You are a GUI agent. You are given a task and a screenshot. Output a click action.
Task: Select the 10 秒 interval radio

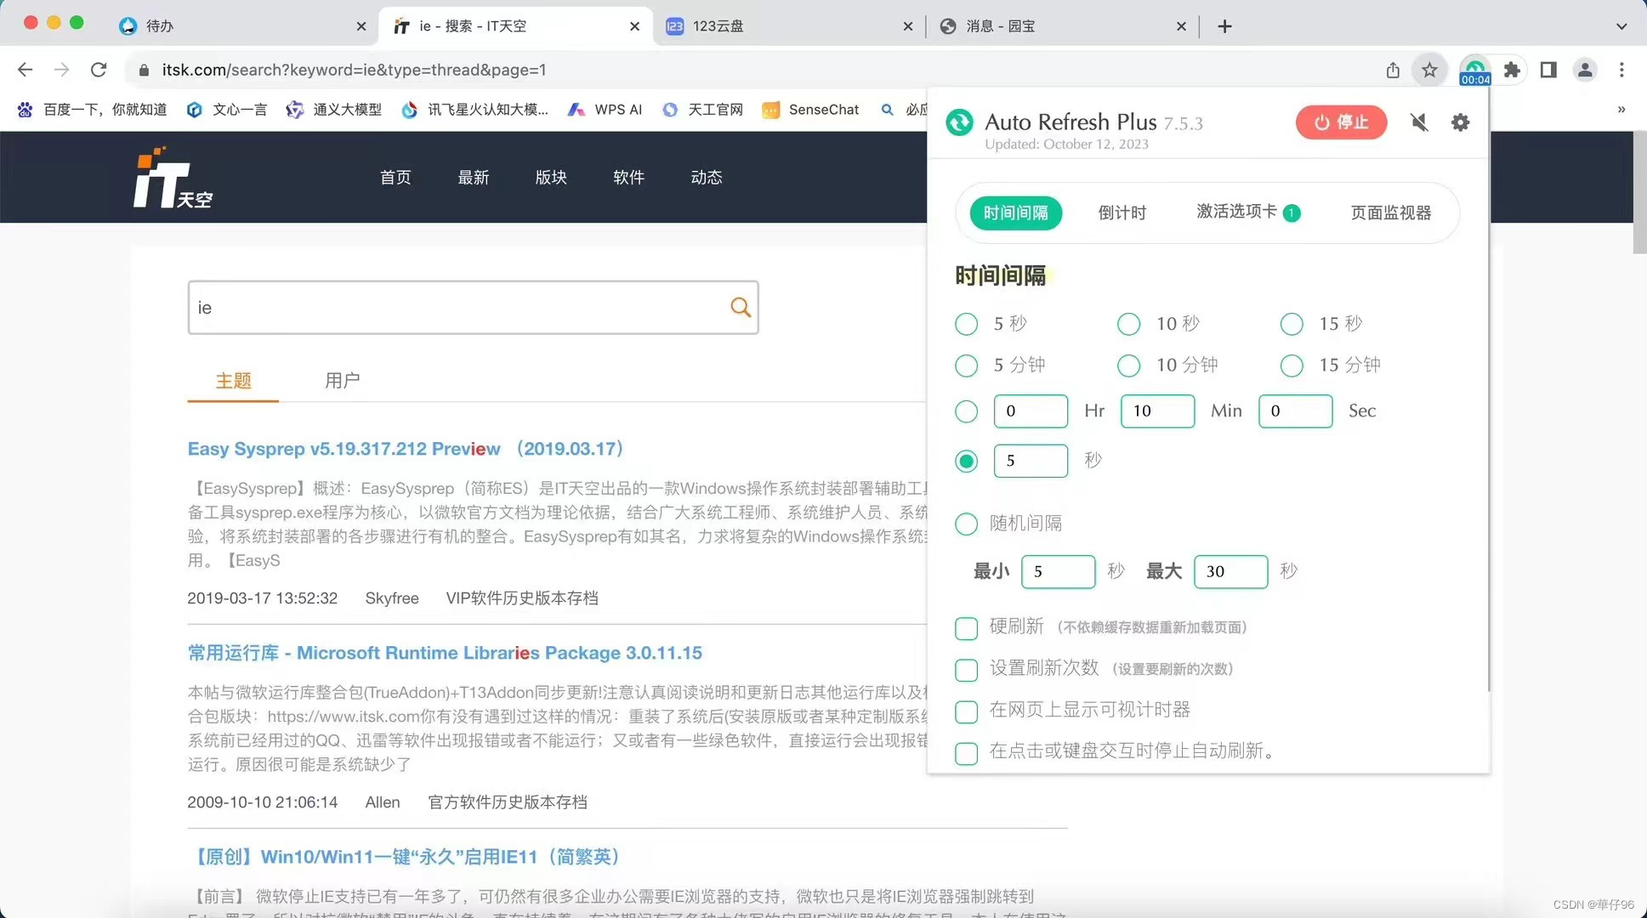1128,324
